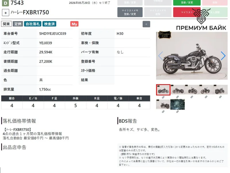The image size is (230, 173).
Task: Click the faded マイリストメモ 削除 button
Action: coord(158,12)
